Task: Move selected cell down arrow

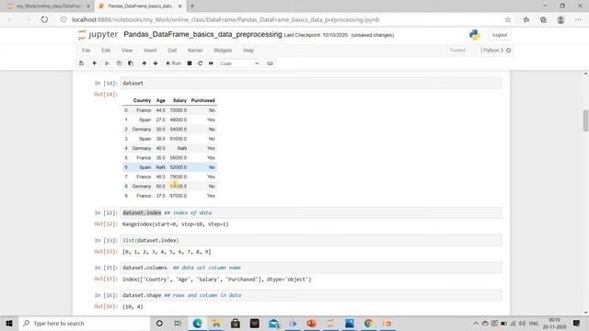Action: 156,63
